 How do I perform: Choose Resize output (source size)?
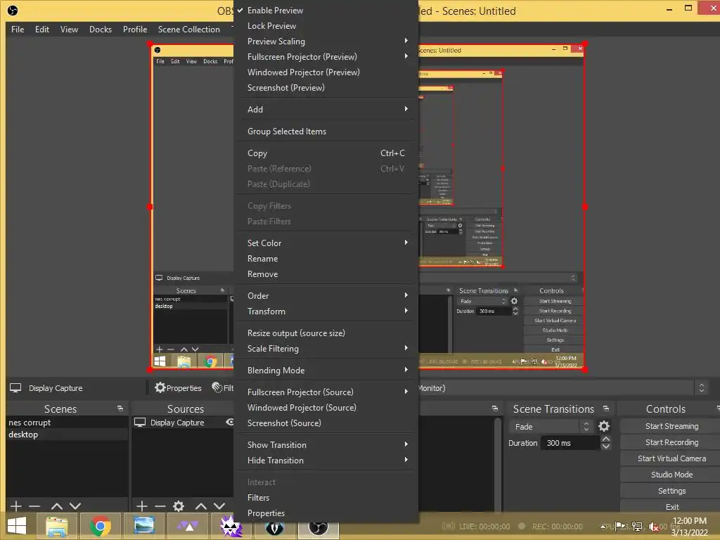[326, 333]
